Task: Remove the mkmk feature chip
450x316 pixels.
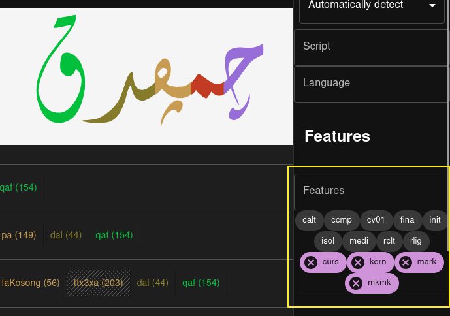Action: point(356,283)
